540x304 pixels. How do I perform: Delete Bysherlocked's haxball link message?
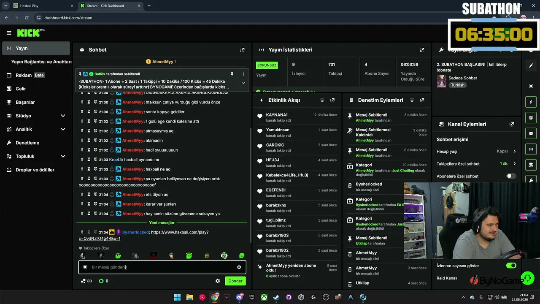coord(82,232)
